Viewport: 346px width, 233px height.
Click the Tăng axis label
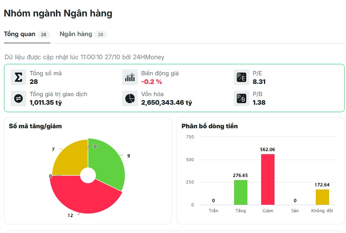tap(240, 211)
